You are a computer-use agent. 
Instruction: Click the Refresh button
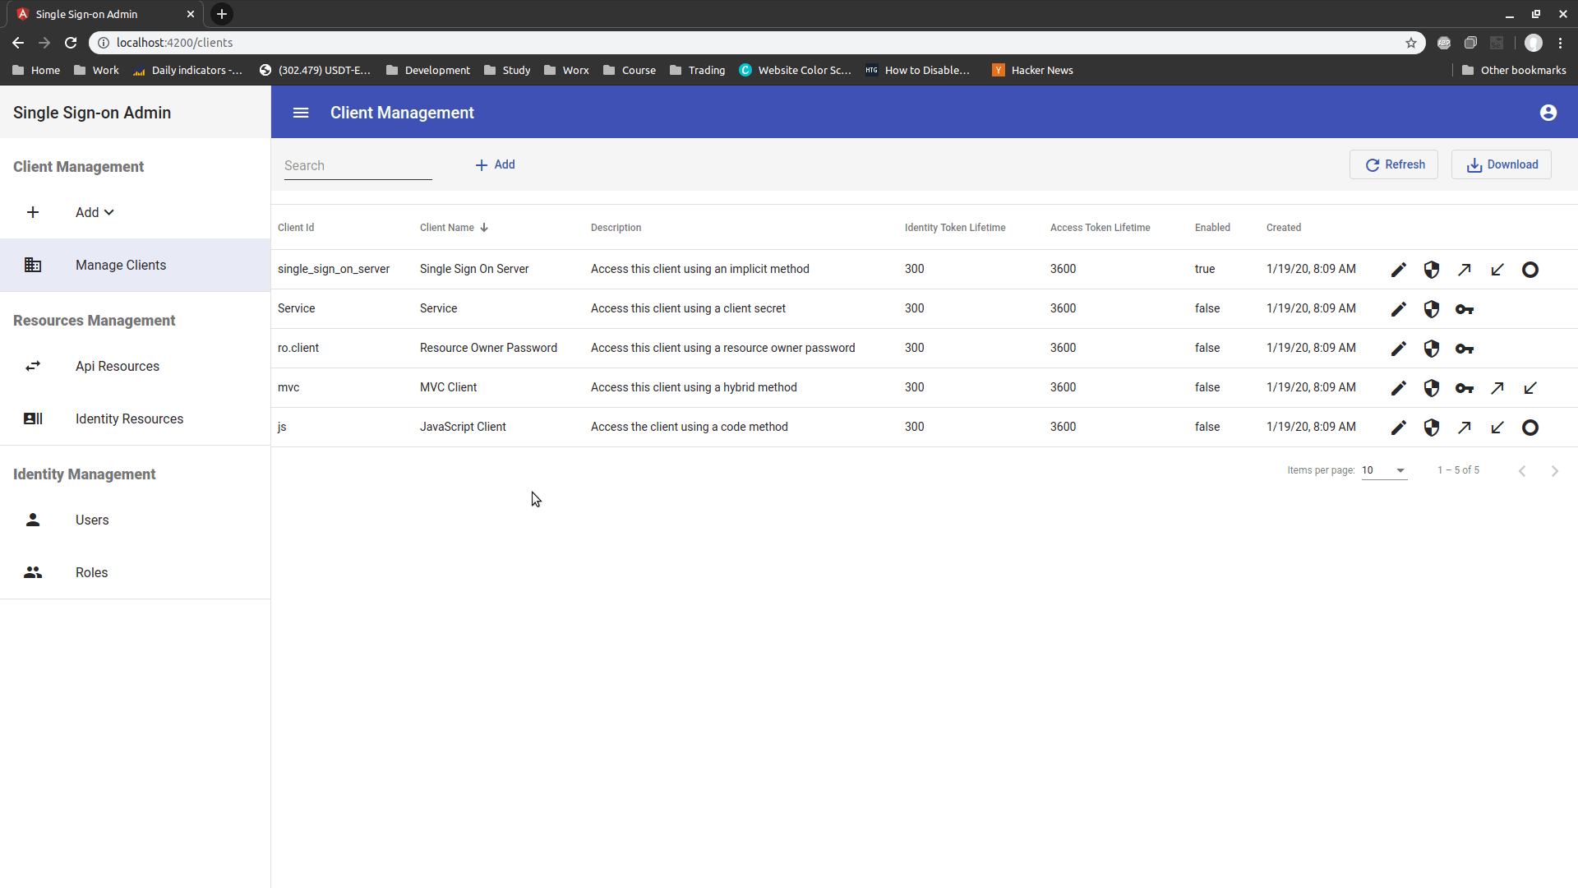point(1394,164)
